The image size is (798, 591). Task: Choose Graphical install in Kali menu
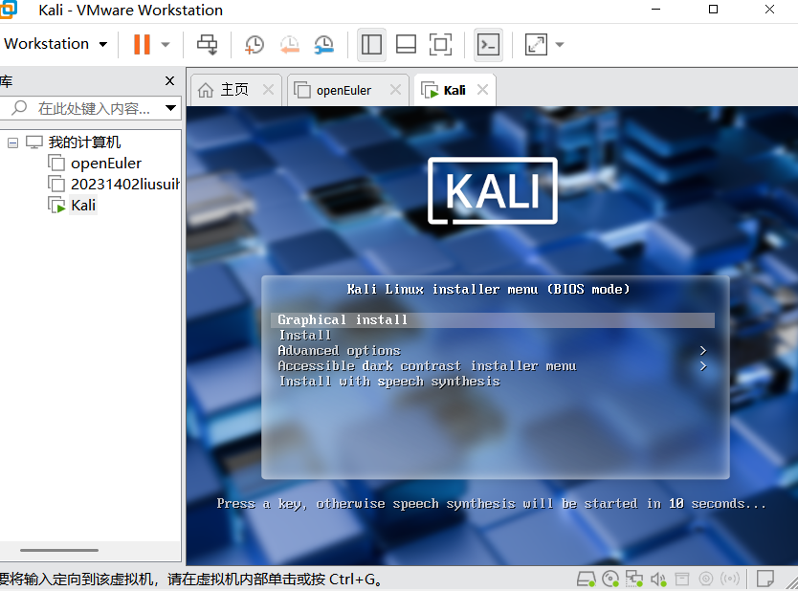pos(493,320)
